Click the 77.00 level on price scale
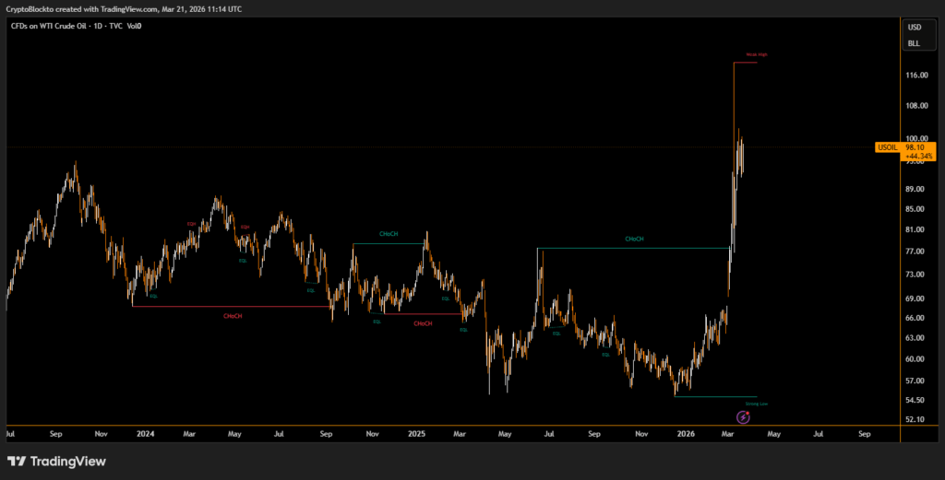 click(x=916, y=251)
